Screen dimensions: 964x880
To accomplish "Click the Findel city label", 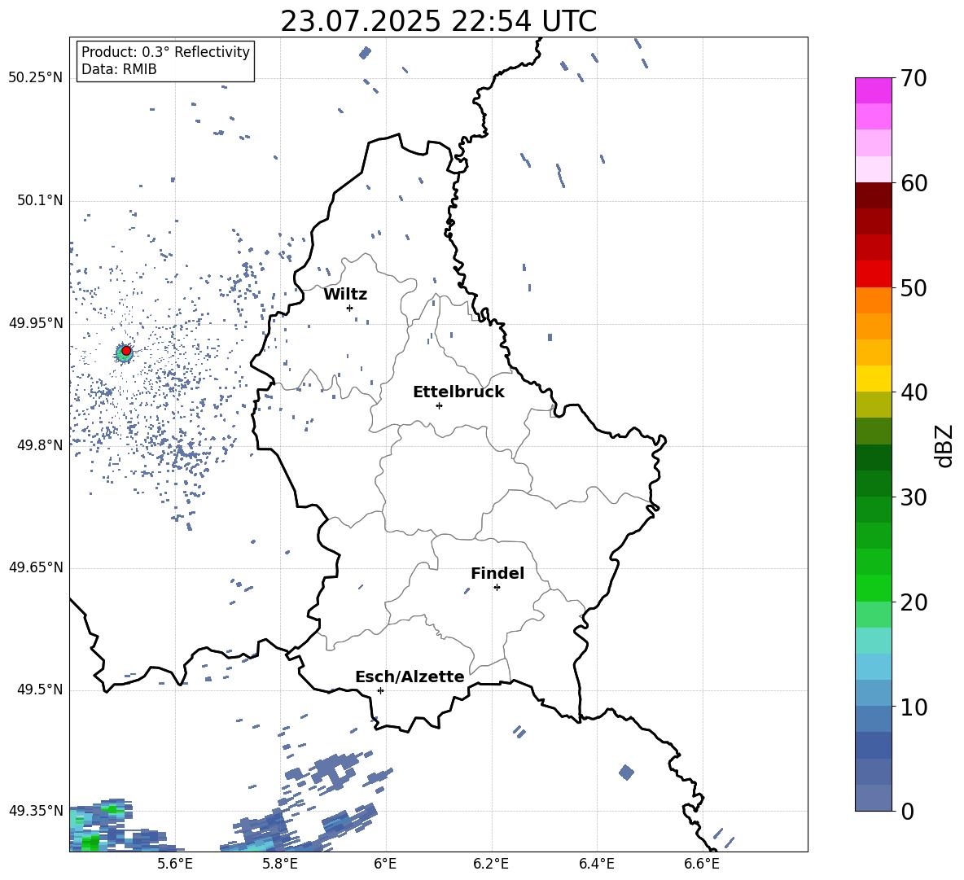I will click(497, 573).
